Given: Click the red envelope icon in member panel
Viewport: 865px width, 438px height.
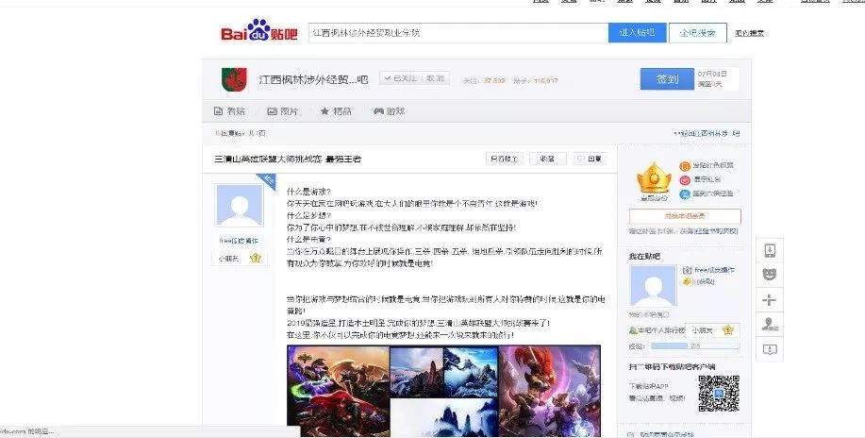Looking at the screenshot, I should [685, 180].
